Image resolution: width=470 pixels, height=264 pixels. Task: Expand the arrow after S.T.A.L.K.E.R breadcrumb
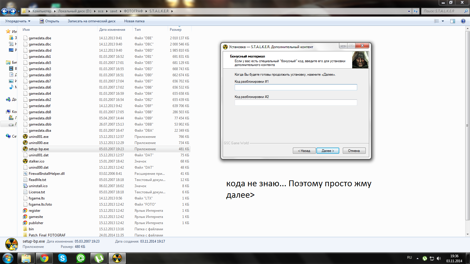(172, 11)
